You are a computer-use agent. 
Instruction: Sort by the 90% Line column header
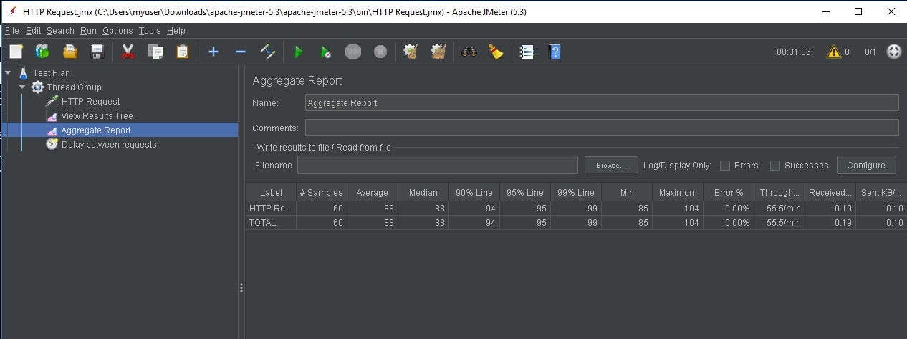474,192
